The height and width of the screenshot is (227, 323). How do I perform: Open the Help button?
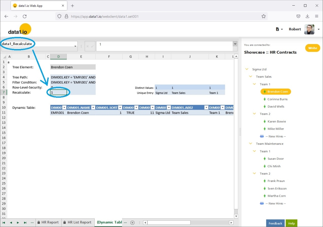coord(291,223)
